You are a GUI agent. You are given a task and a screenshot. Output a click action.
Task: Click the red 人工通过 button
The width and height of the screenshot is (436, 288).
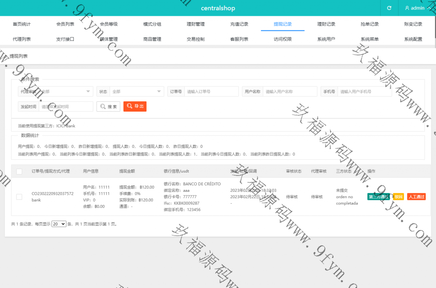tap(416, 197)
